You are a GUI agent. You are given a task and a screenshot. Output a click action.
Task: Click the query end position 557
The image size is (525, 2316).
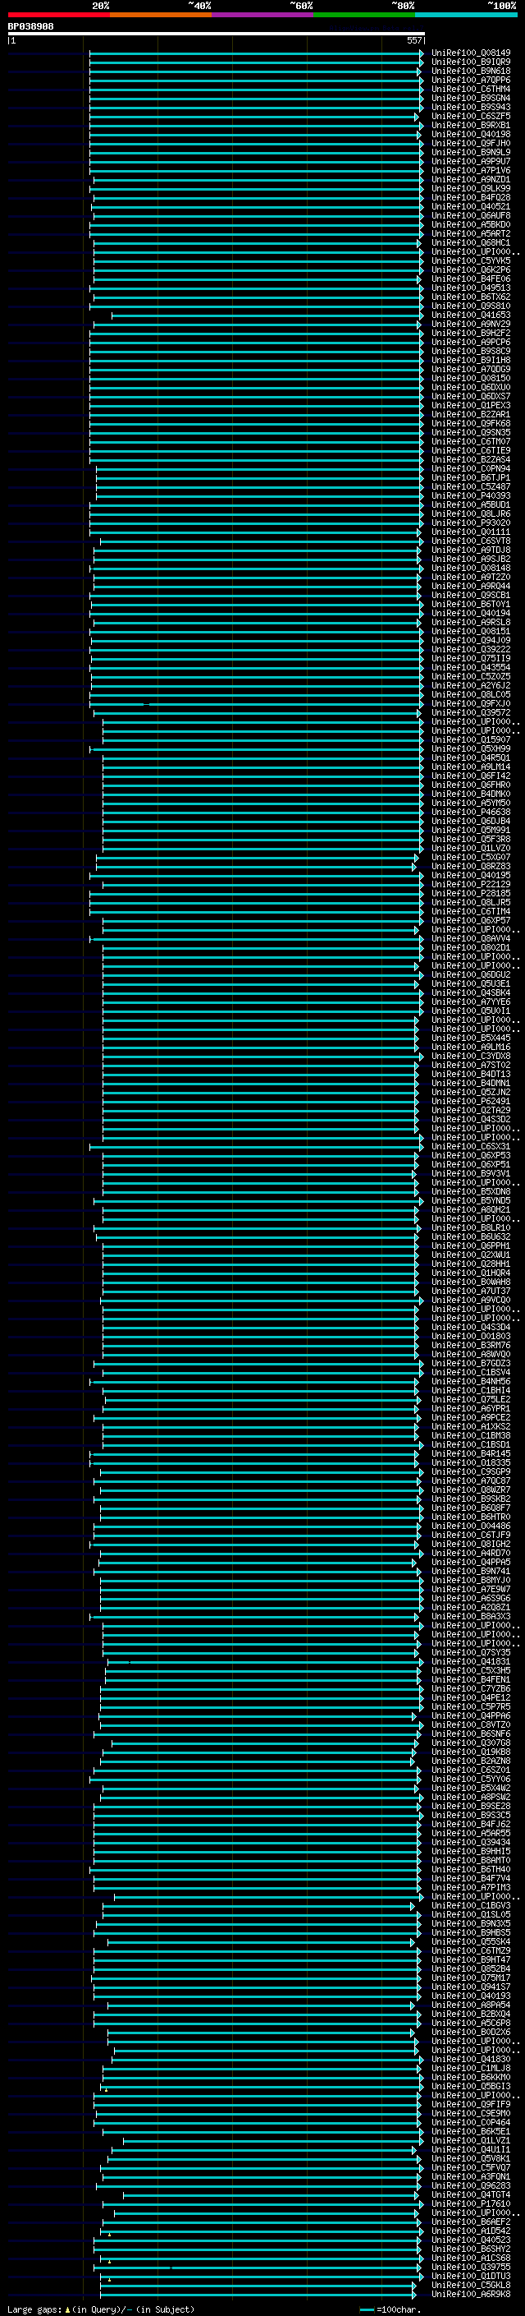tap(413, 40)
